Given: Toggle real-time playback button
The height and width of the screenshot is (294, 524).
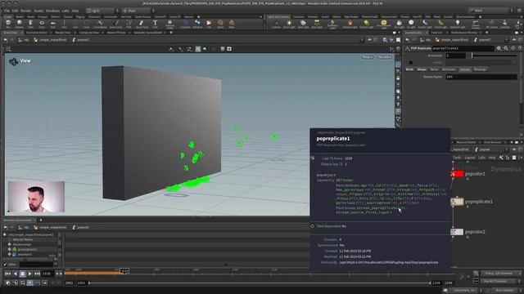Looking at the screenshot, I should [x=29, y=283].
